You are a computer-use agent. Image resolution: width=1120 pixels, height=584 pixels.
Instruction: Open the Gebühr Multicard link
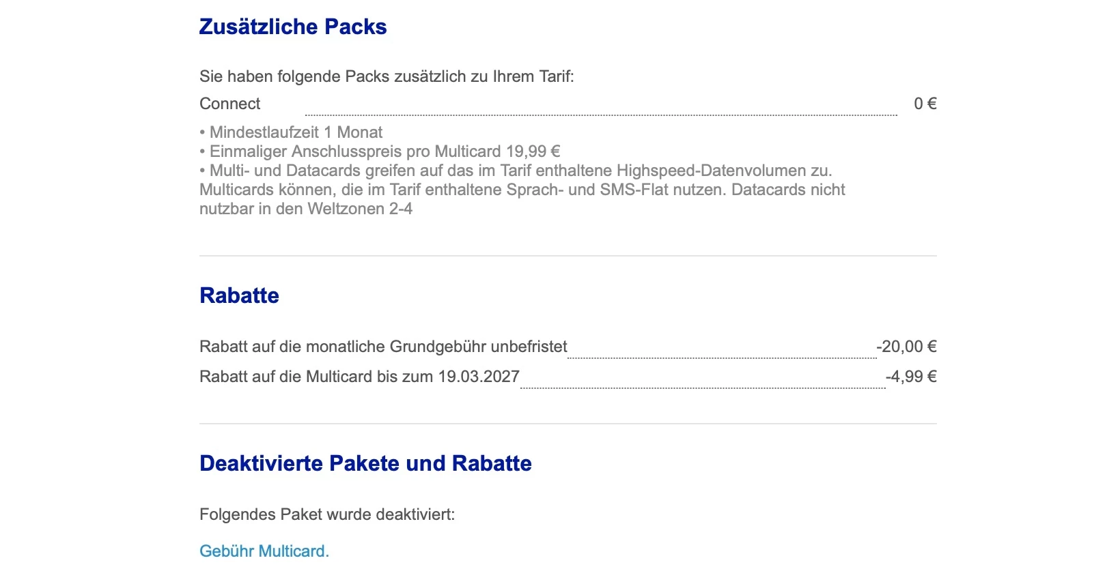point(264,551)
